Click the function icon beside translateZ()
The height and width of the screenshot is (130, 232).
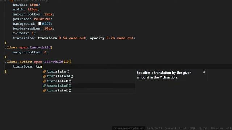44,91
